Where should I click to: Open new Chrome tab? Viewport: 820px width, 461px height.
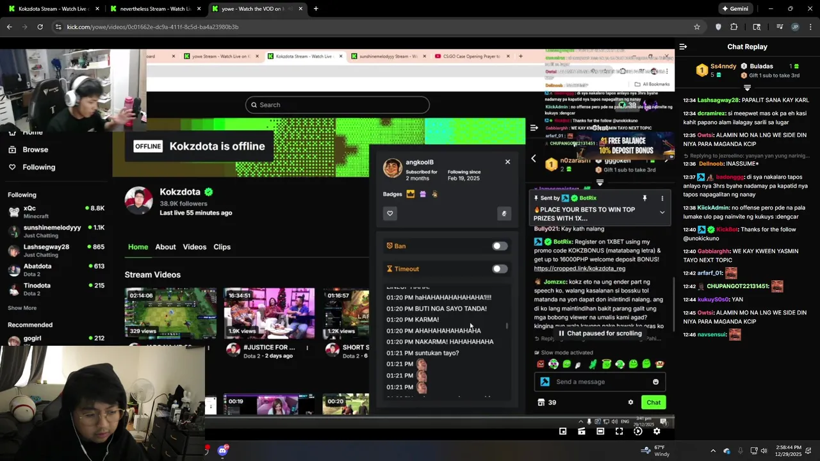(x=316, y=9)
